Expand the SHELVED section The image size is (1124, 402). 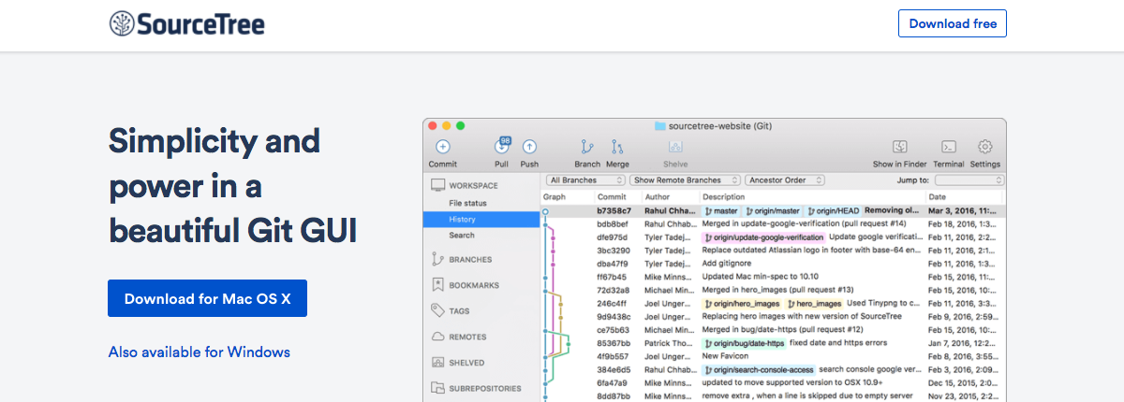coord(467,362)
